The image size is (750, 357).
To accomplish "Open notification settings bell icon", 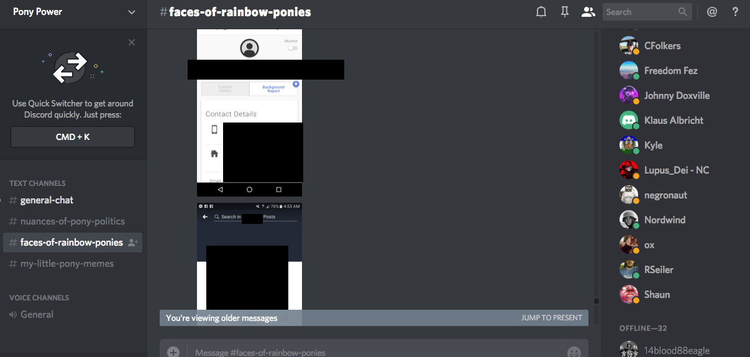I will [541, 12].
